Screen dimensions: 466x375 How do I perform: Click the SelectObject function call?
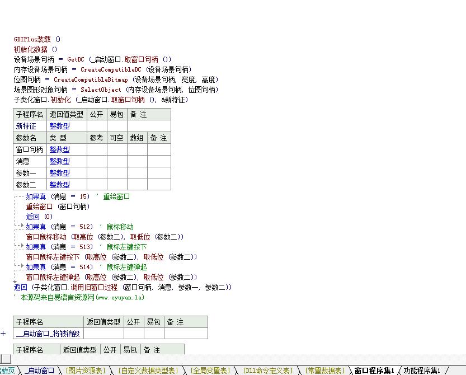point(101,90)
